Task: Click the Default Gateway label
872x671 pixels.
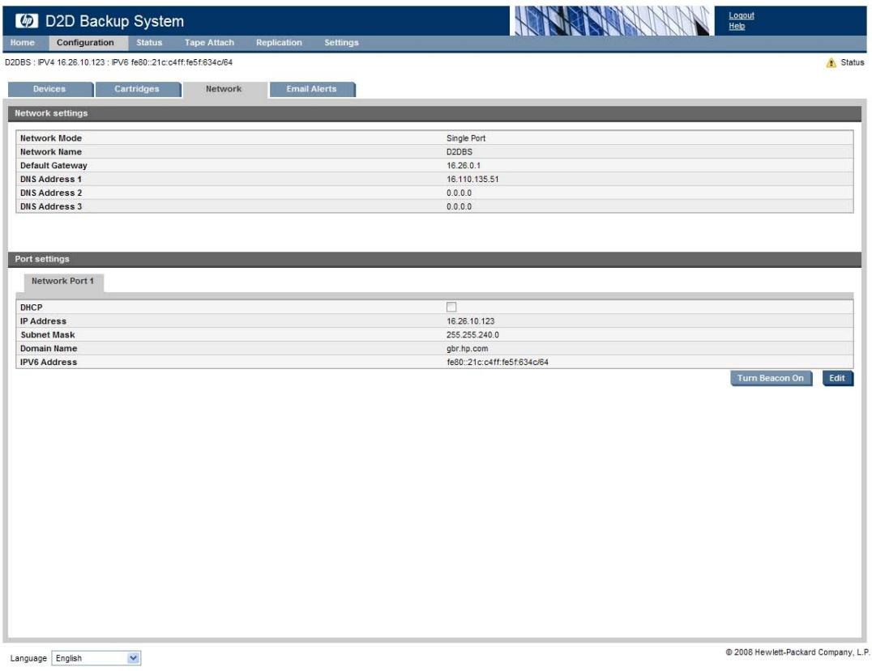Action: point(53,166)
